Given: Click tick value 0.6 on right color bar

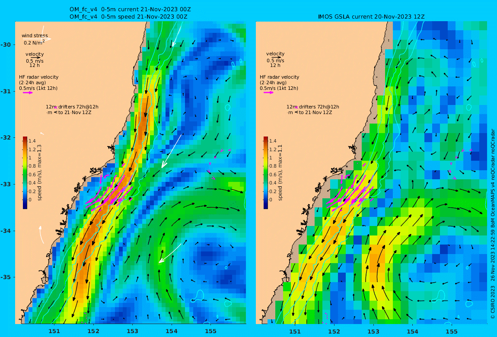Looking at the screenshot, I should (273, 175).
